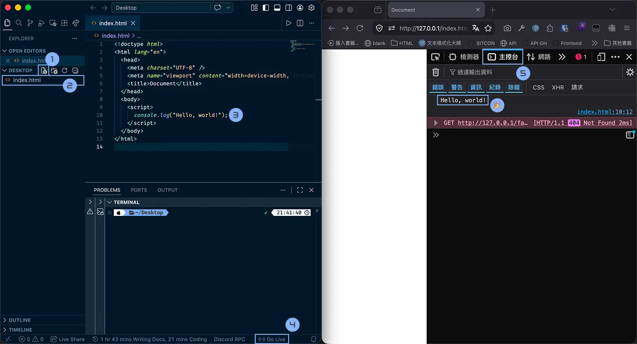
Task: Enter responsive design mode in DevTools
Action: pyautogui.click(x=601, y=57)
